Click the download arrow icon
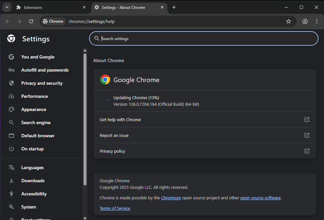 coord(11,181)
